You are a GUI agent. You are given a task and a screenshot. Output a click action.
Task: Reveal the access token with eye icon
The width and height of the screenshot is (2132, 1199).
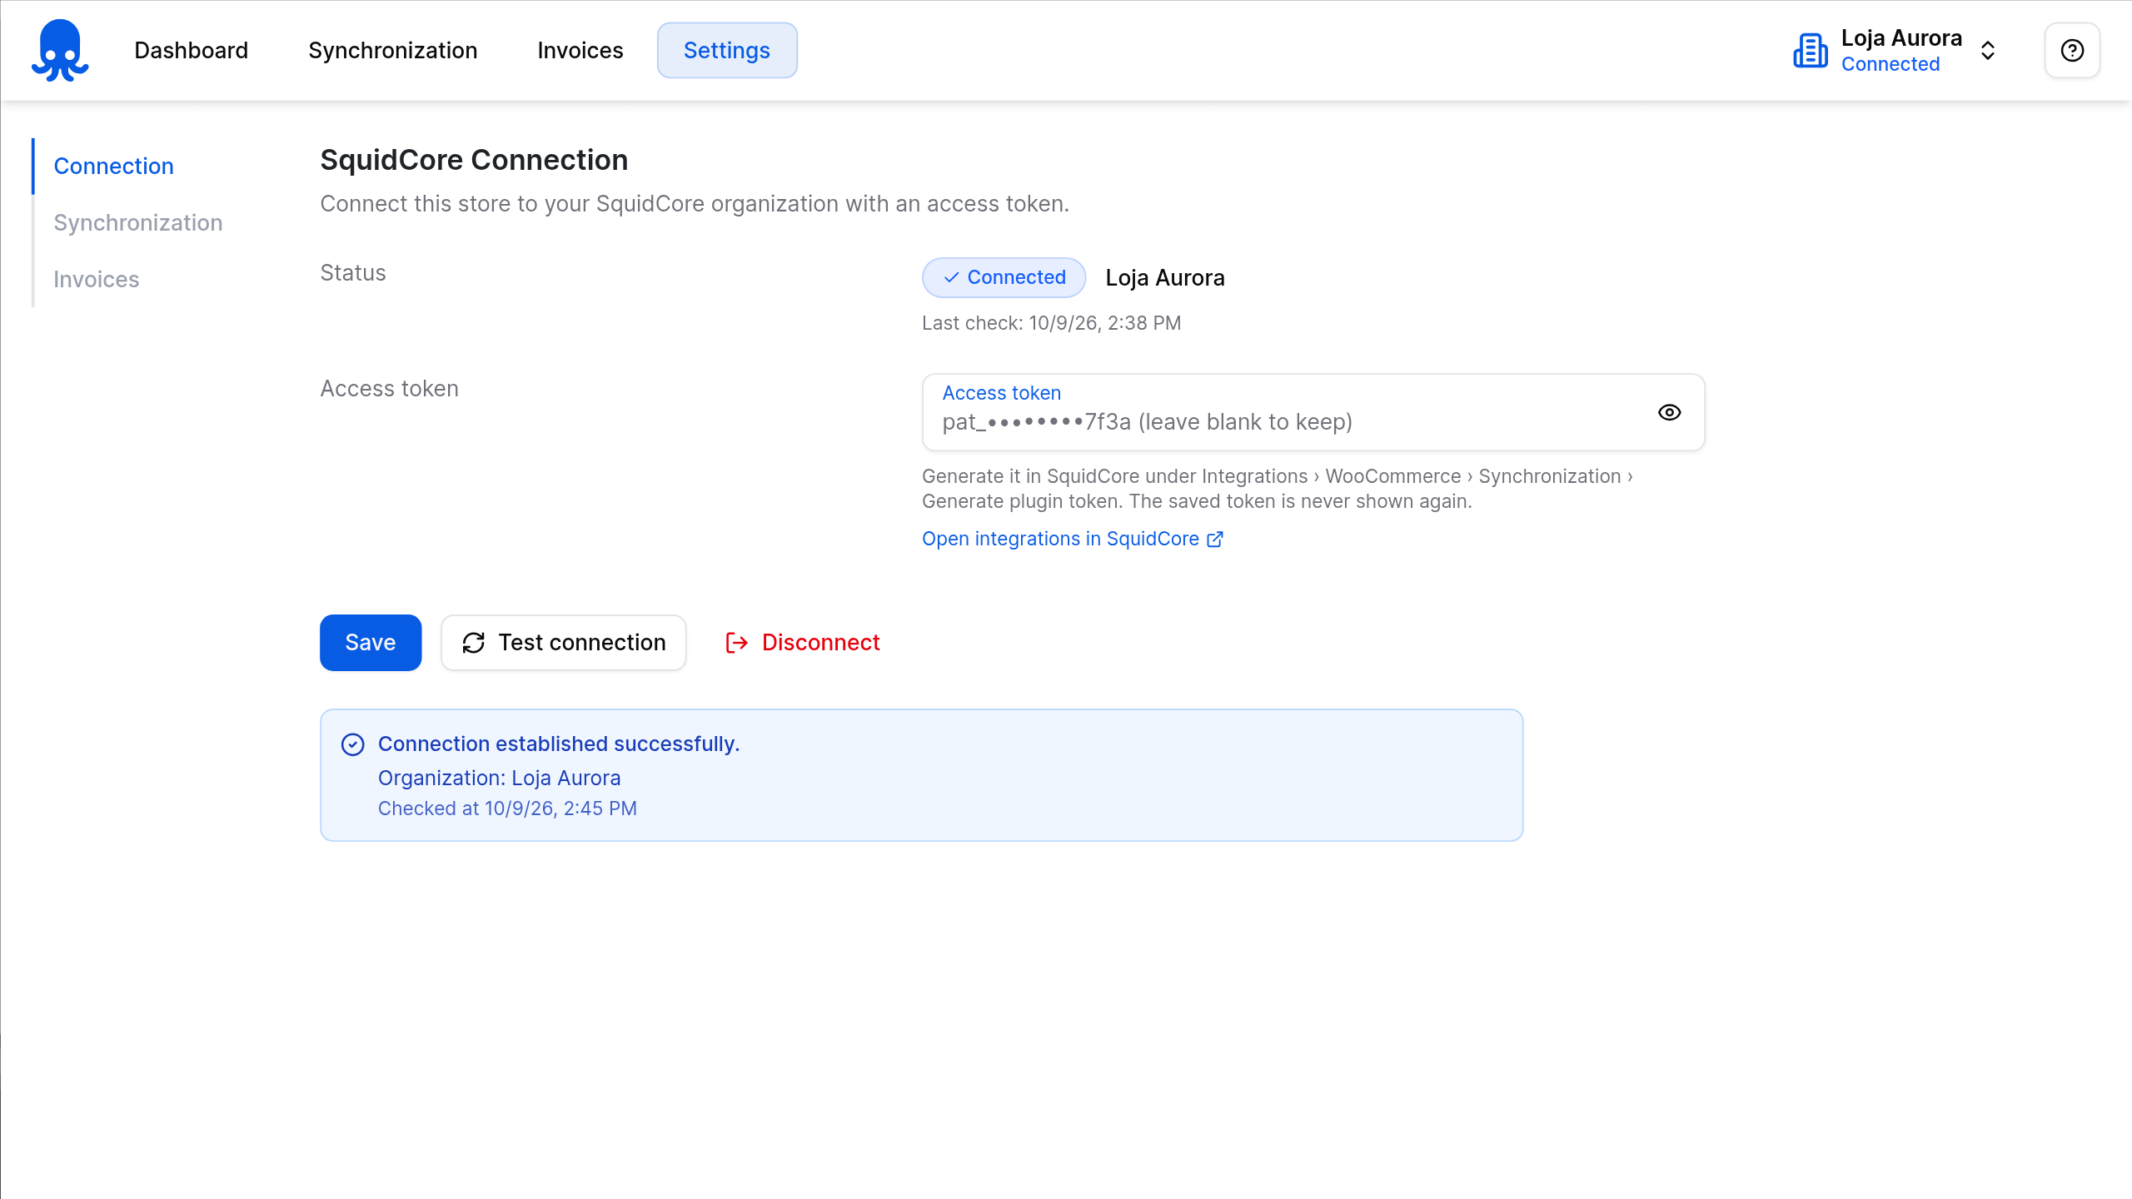[1669, 412]
